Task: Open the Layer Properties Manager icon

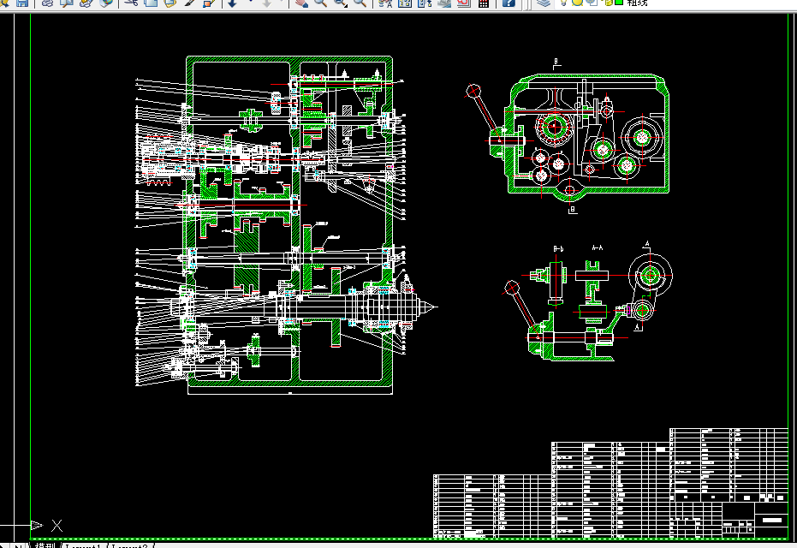Action: click(x=544, y=3)
